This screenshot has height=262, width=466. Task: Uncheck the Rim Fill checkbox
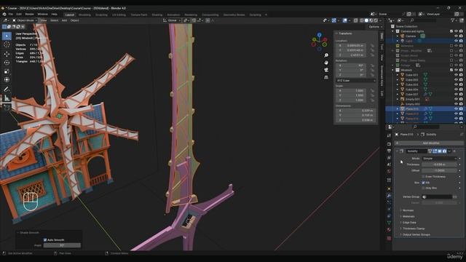coord(424,183)
